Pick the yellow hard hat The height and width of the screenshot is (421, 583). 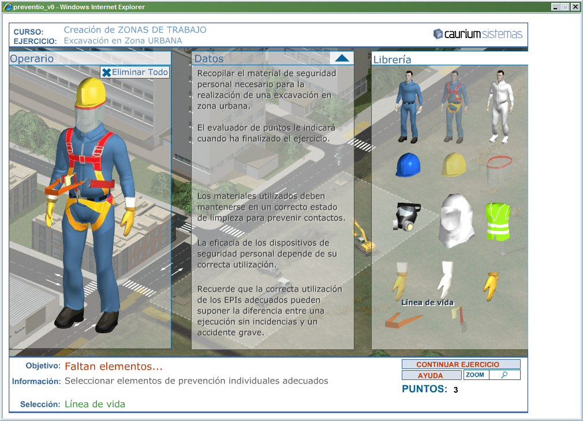tap(453, 165)
